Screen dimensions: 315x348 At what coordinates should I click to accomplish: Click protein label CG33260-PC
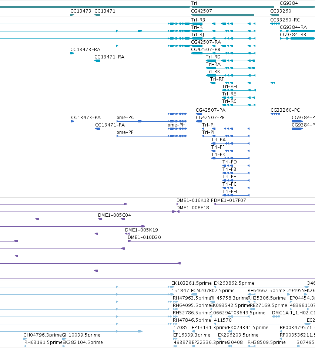point(285,110)
